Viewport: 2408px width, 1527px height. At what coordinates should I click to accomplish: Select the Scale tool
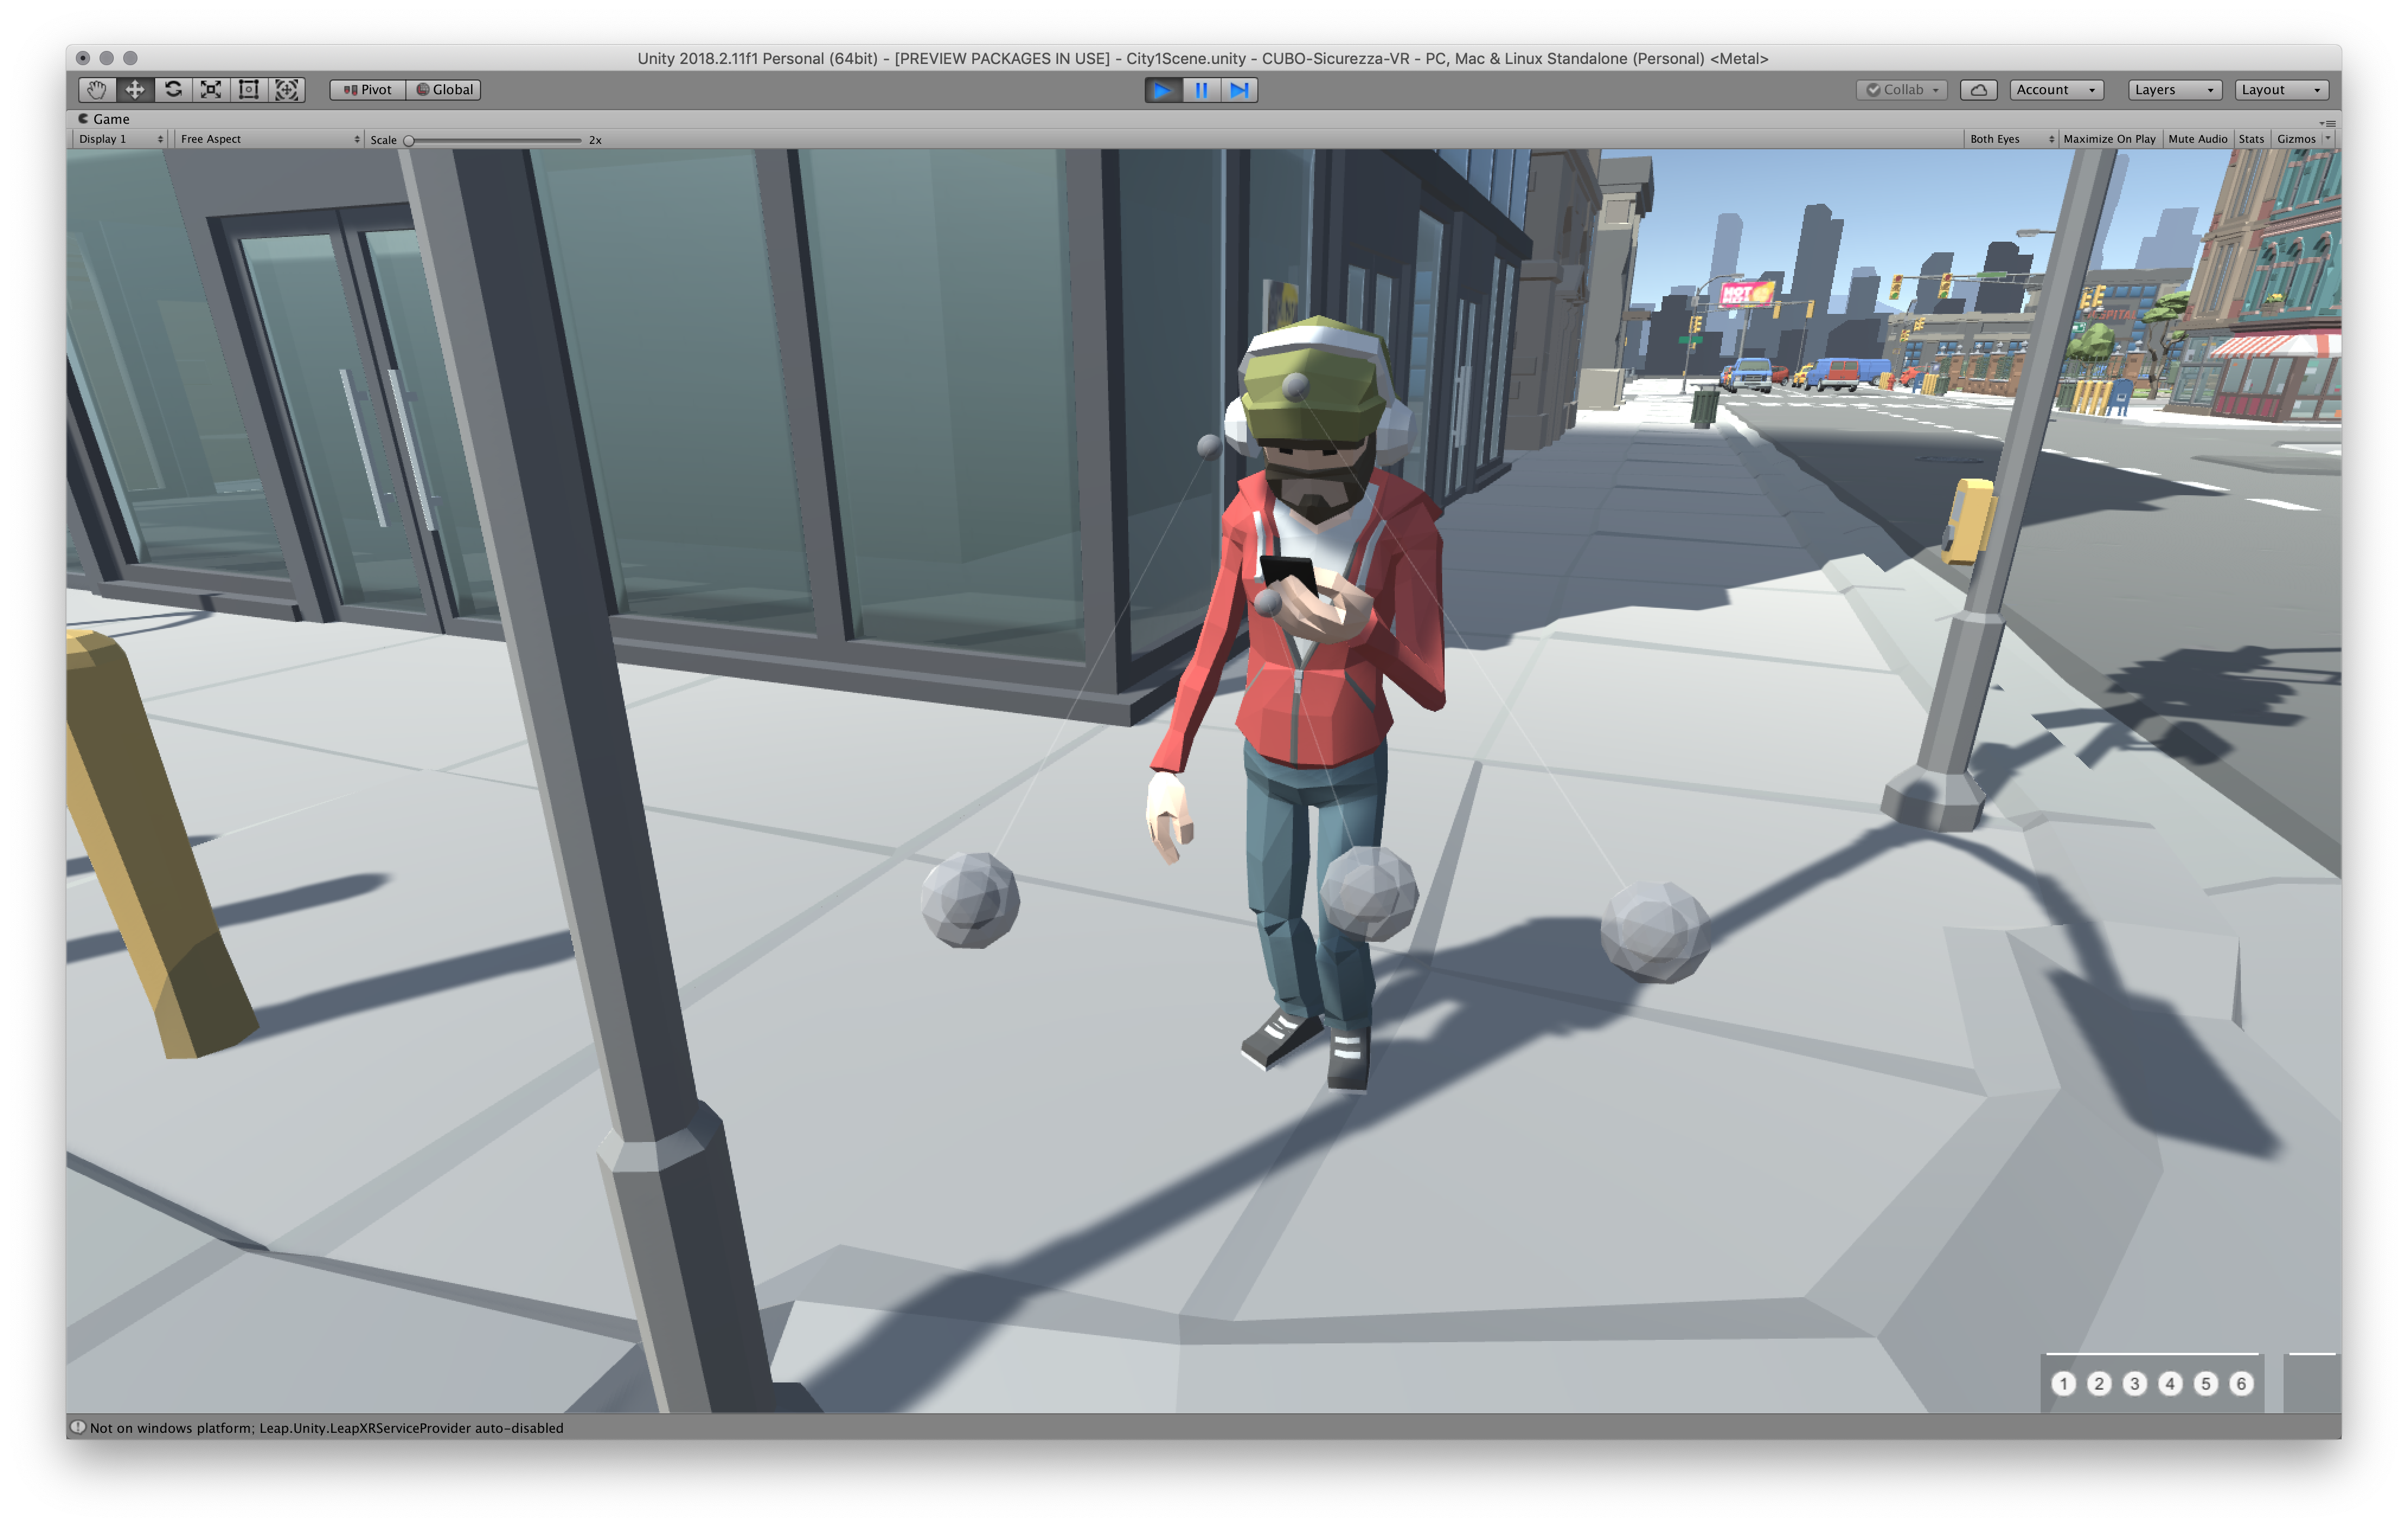point(211,89)
